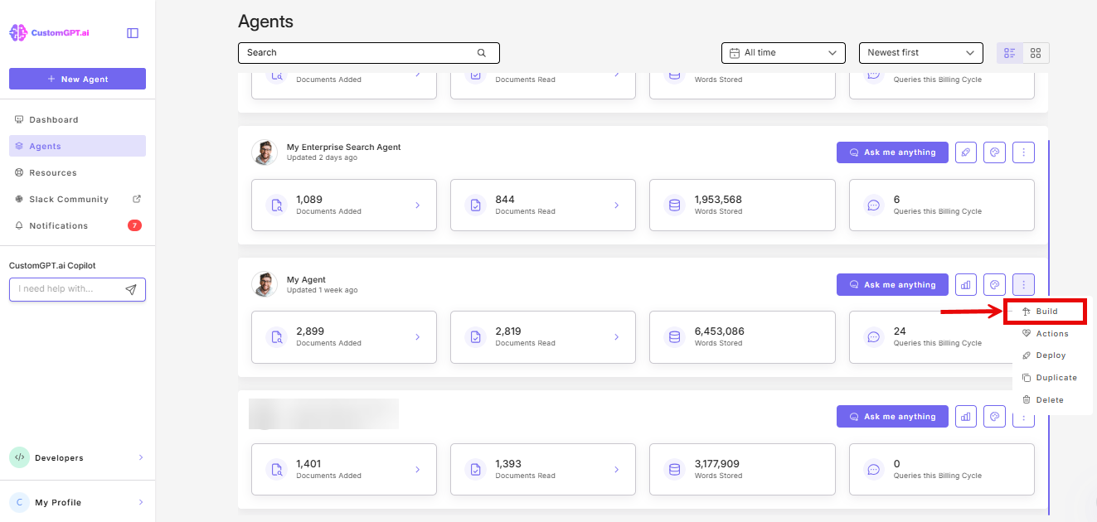Open the analytics bar-chart icon for My Agent

[x=965, y=284]
